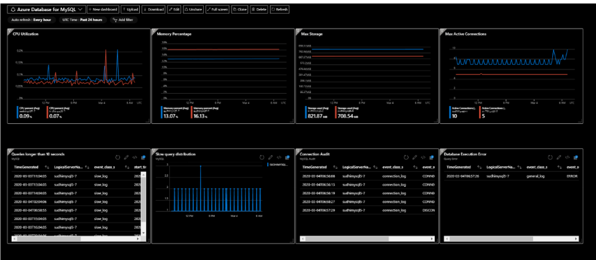The height and width of the screenshot is (260, 596).
Task: Open query code for Slow query distribution
Action: (x=279, y=157)
